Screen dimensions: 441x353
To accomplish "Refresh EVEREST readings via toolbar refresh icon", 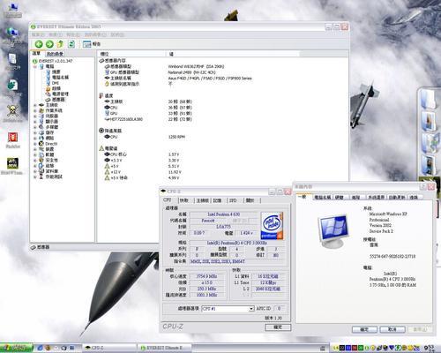I will pos(71,44).
